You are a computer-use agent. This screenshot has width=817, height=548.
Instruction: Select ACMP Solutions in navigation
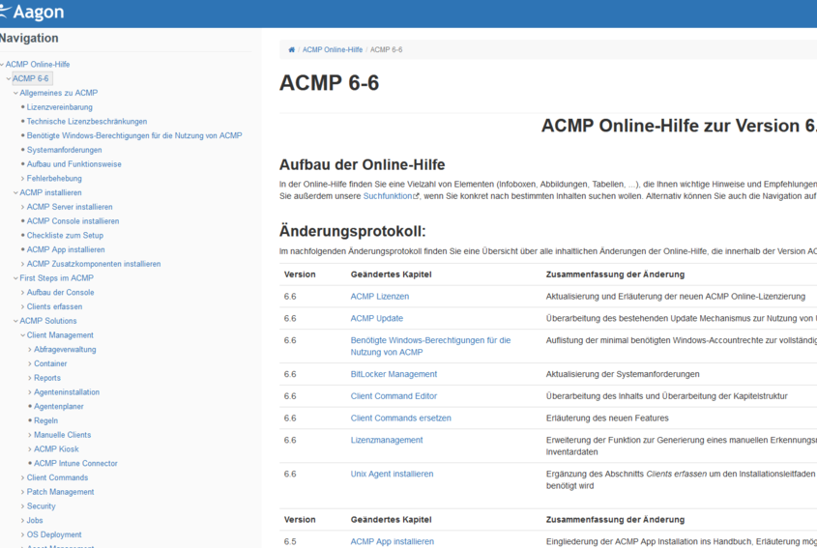tap(48, 321)
